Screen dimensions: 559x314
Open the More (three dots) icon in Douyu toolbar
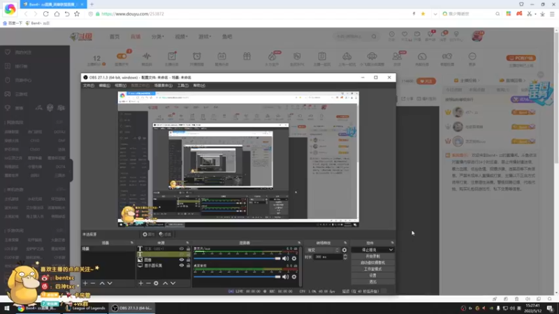coord(472,57)
